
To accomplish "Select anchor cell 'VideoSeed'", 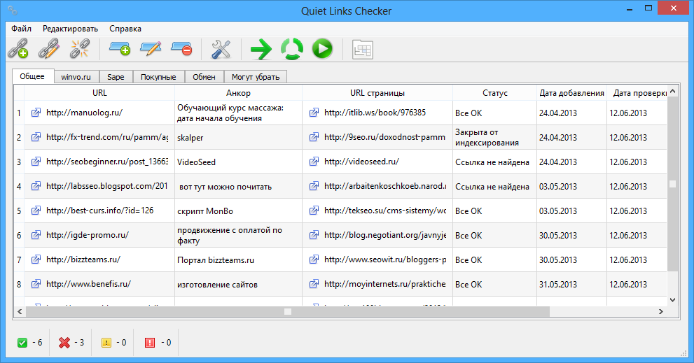I will [239, 162].
